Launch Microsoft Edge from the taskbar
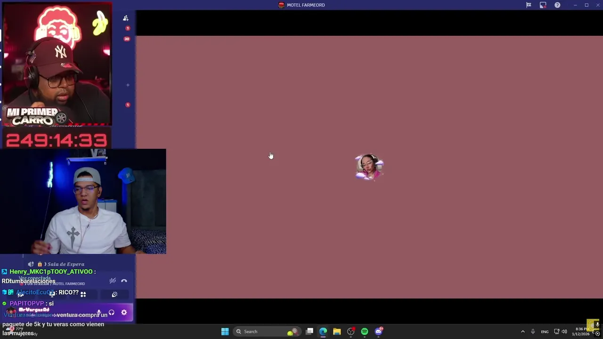 click(x=323, y=331)
